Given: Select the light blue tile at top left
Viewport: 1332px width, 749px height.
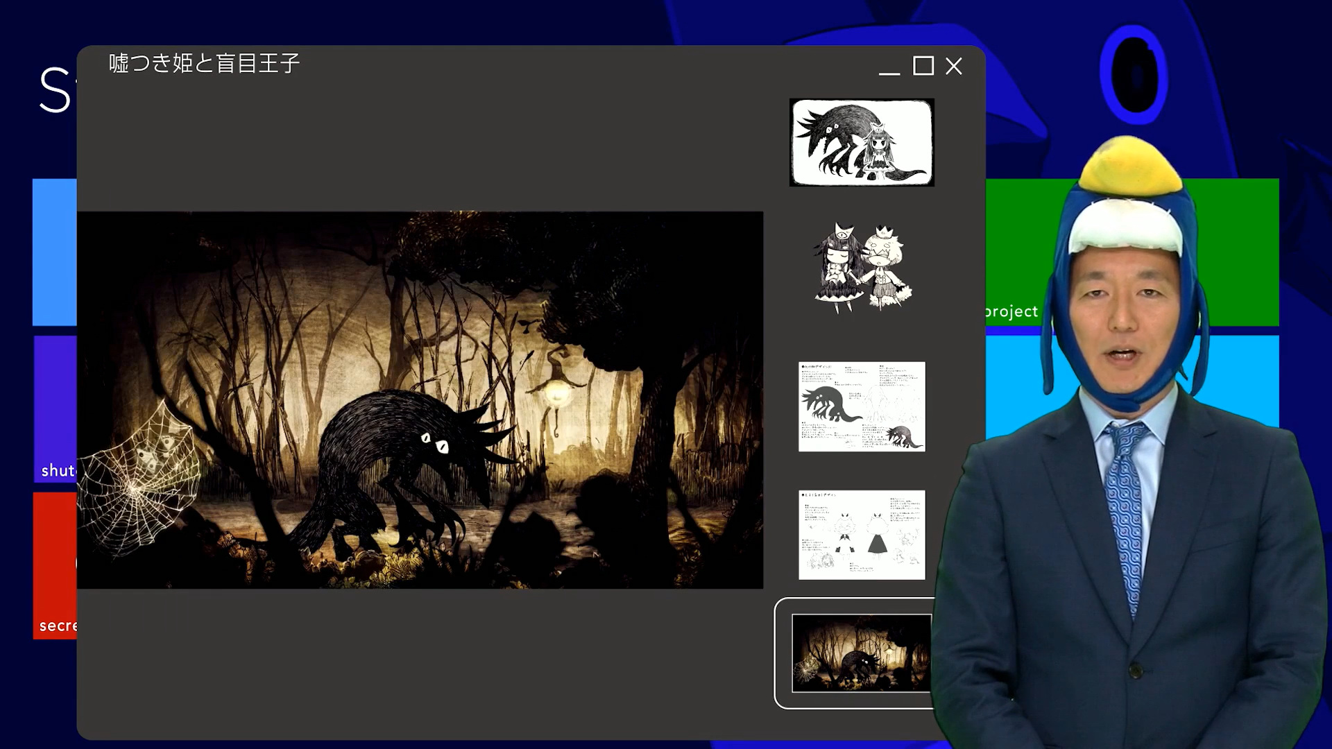Looking at the screenshot, I should tap(54, 252).
